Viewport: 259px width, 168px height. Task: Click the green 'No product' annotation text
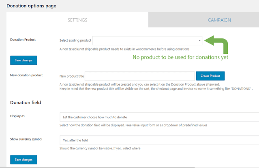click(x=181, y=57)
